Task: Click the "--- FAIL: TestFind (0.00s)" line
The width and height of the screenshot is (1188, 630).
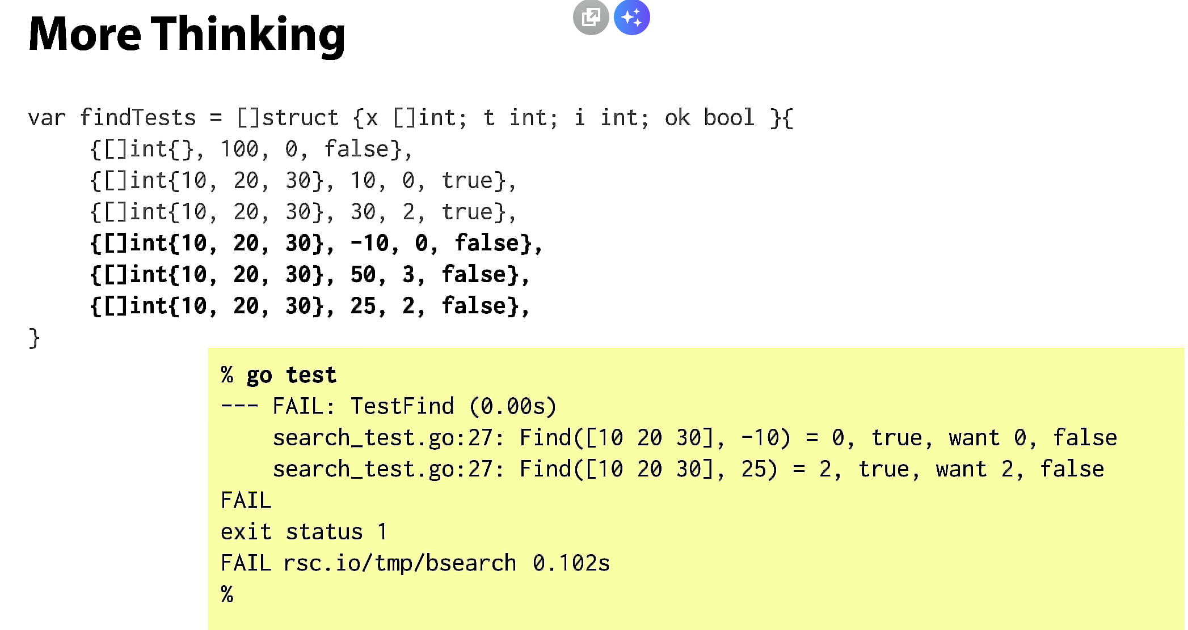Action: 389,406
